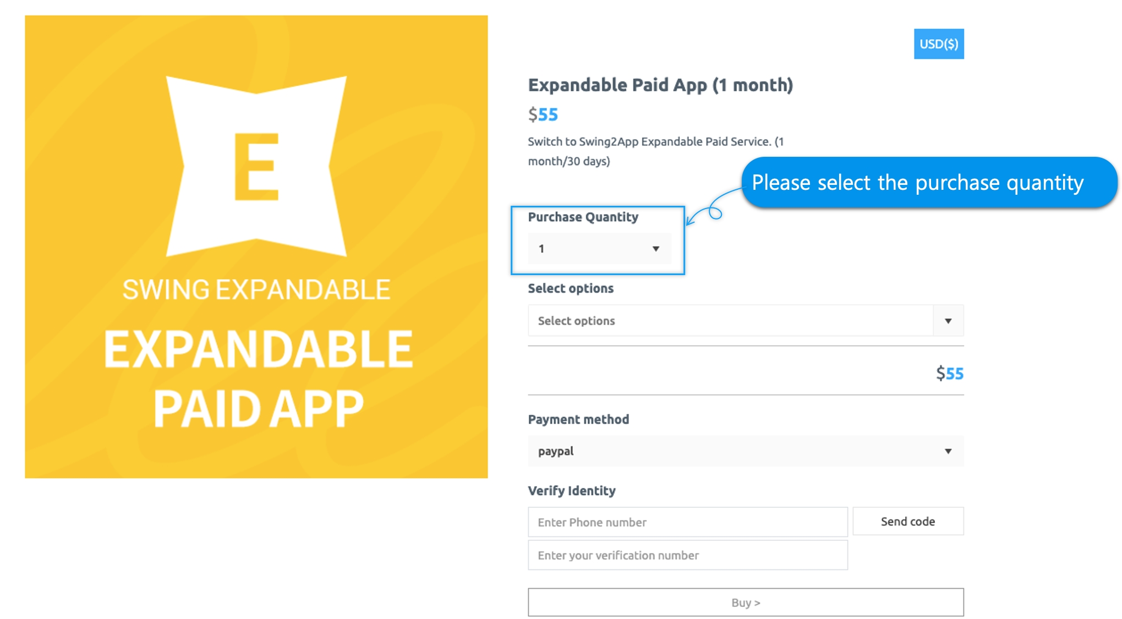Screen dimensions: 1122x619
Task: Click the USD($) currency button
Action: point(939,44)
